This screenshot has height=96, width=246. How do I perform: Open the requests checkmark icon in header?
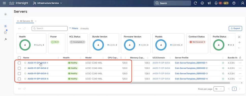(202, 3)
